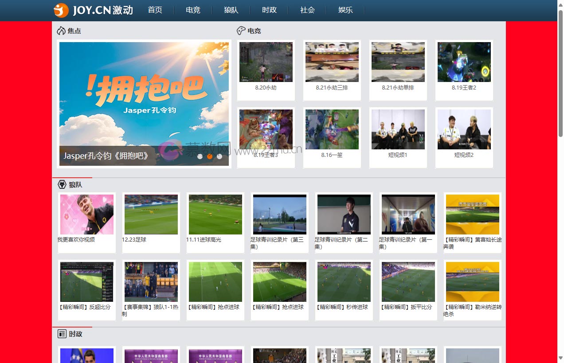Click the wolf badge icon beside 狼队
Image resolution: width=564 pixels, height=363 pixels.
(x=62, y=184)
